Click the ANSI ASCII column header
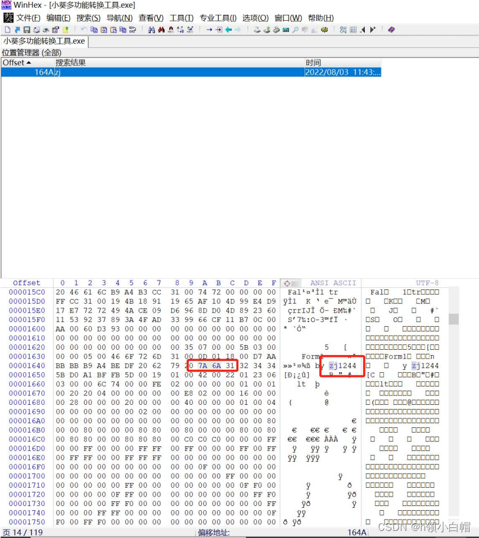The width and height of the screenshot is (479, 538). 333,283
